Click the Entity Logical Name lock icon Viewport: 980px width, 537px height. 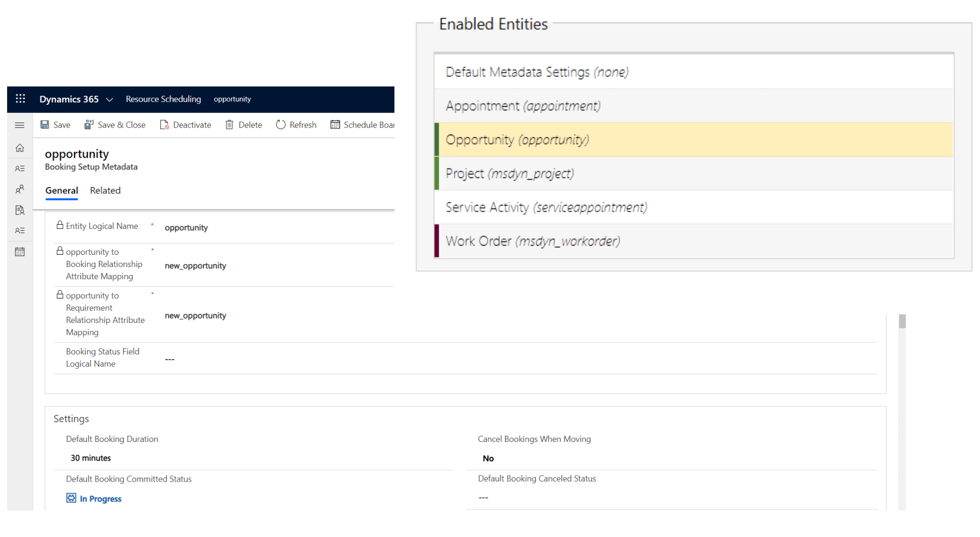tap(60, 225)
